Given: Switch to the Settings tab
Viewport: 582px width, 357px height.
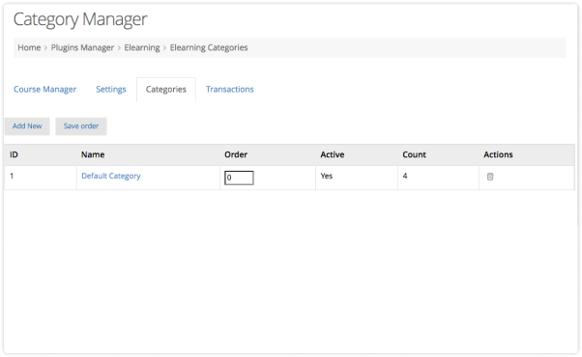Looking at the screenshot, I should click(111, 89).
